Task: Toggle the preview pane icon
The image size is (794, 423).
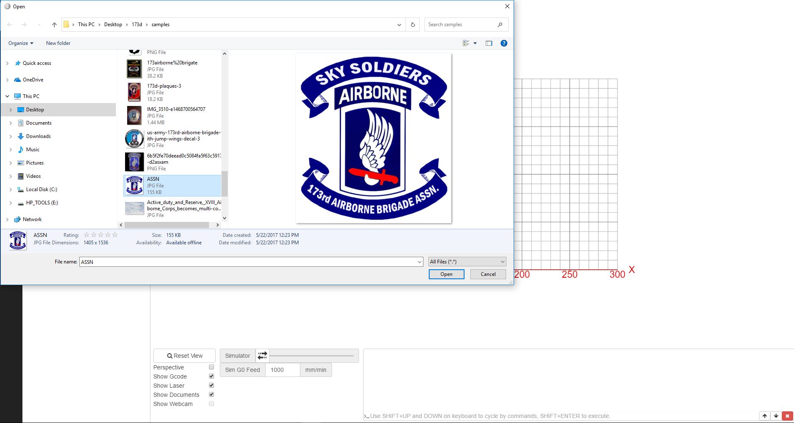Action: pos(489,43)
